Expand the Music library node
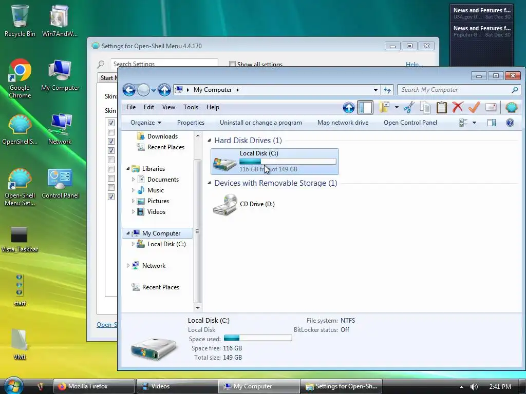The height and width of the screenshot is (394, 526). click(133, 190)
